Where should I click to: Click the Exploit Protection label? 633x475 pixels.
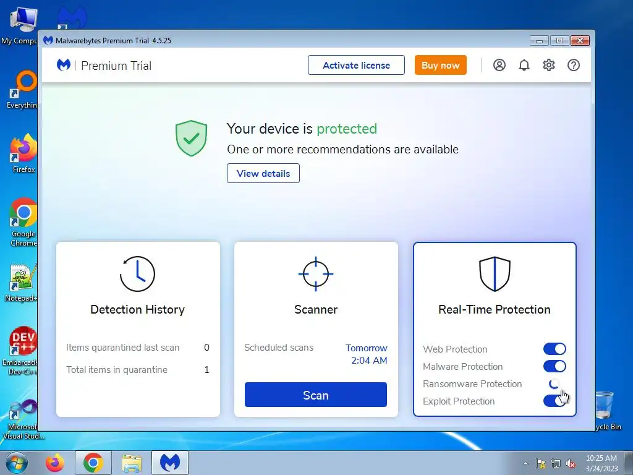click(x=459, y=401)
